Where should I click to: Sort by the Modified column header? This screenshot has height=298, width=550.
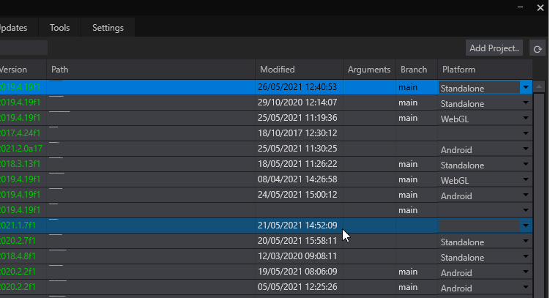(x=299, y=70)
